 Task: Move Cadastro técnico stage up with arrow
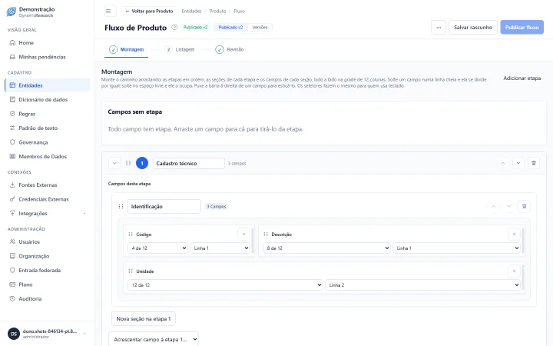pos(503,163)
